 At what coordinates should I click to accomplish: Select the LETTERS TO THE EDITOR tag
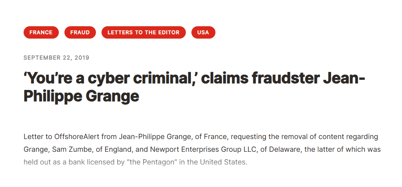(143, 32)
